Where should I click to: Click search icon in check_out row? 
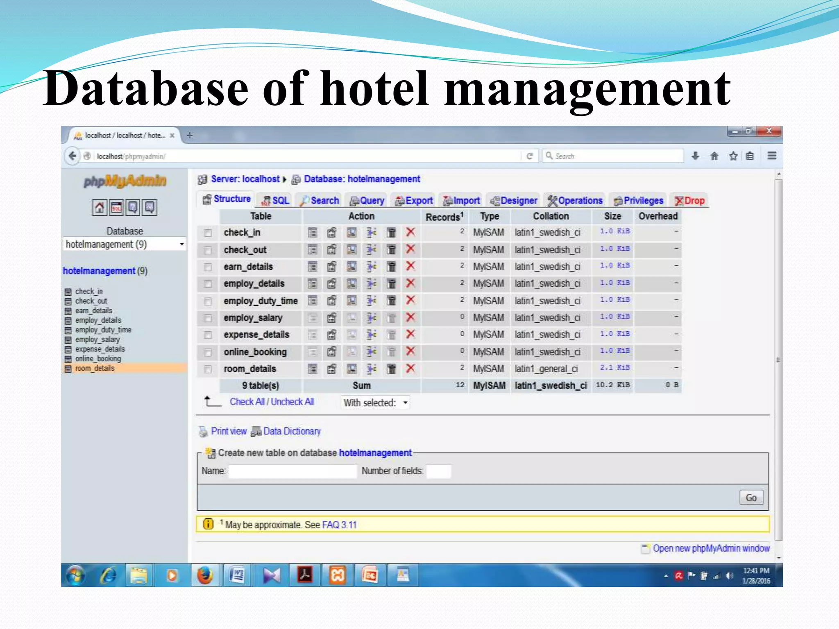[x=351, y=249]
